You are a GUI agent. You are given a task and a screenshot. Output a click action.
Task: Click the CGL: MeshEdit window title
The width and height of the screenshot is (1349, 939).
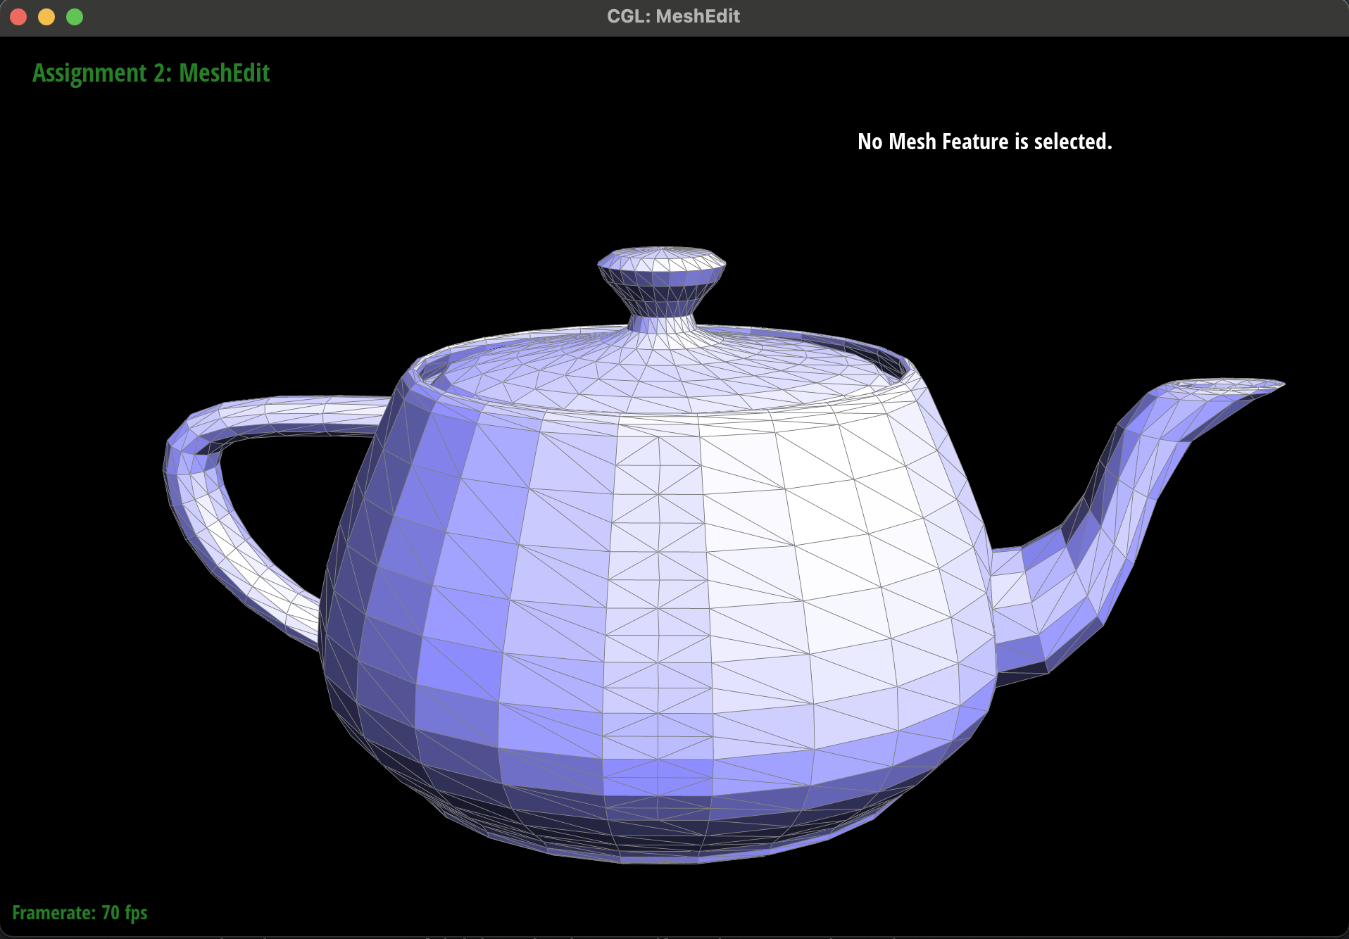coord(673,16)
